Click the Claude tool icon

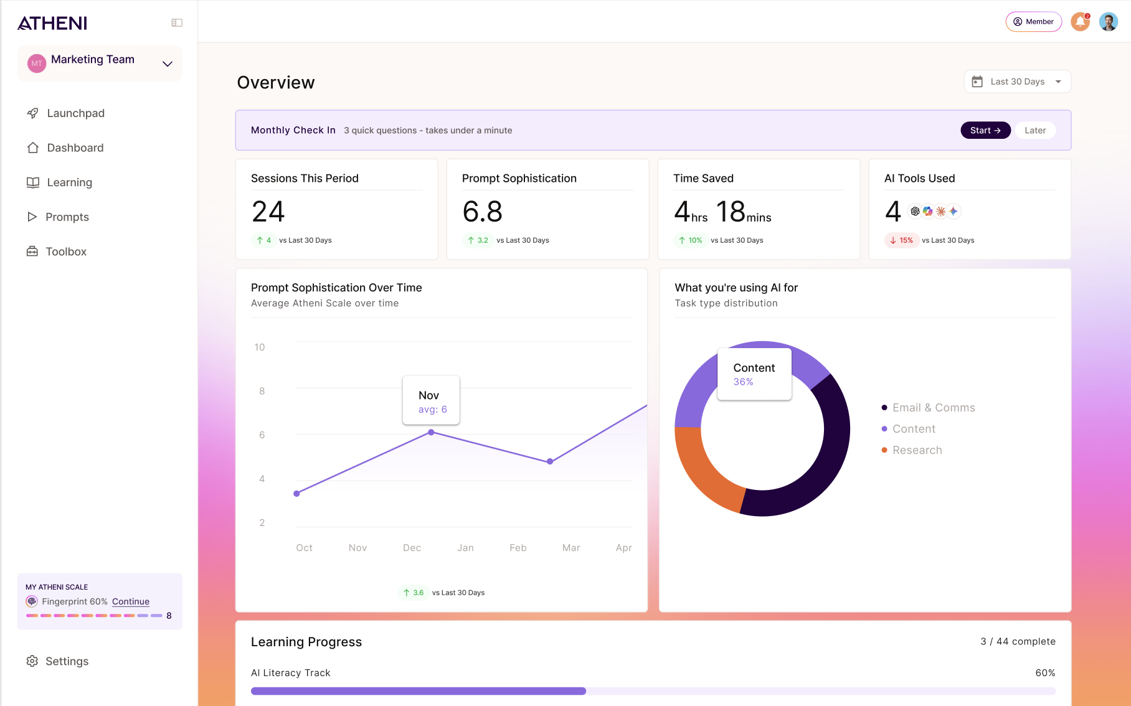point(940,212)
